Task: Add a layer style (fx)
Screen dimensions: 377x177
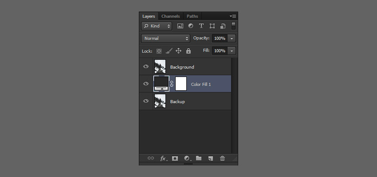Action: click(x=163, y=158)
